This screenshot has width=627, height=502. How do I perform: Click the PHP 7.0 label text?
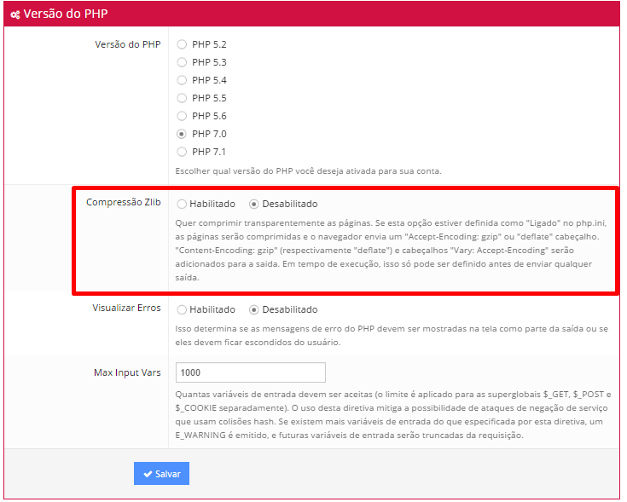click(x=209, y=134)
